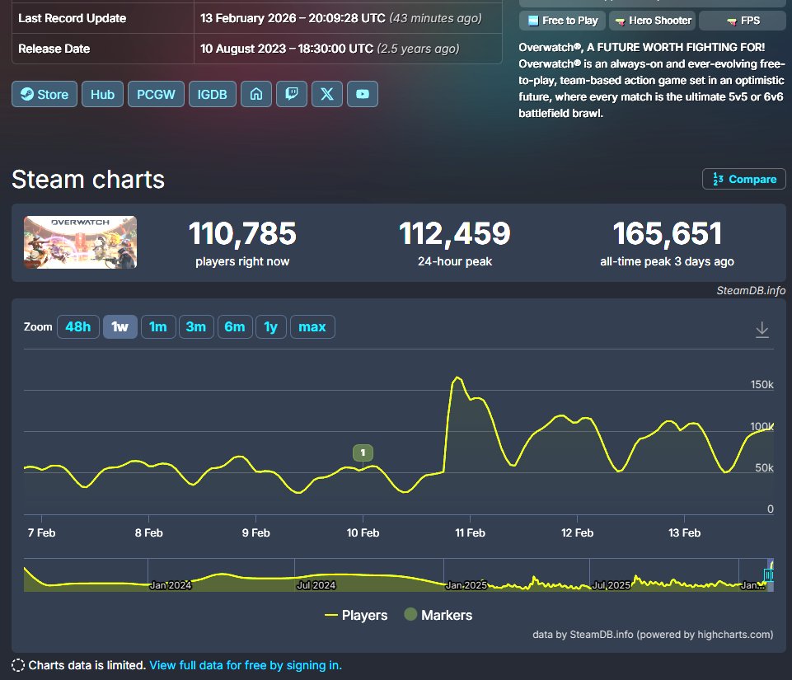The height and width of the screenshot is (680, 792).
Task: Click the 'Steam charts' heading
Action: [88, 180]
